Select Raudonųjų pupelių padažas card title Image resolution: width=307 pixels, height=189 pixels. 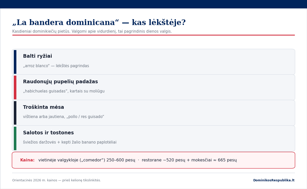pos(60,82)
